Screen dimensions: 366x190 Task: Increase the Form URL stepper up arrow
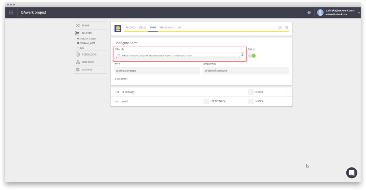point(243,54)
